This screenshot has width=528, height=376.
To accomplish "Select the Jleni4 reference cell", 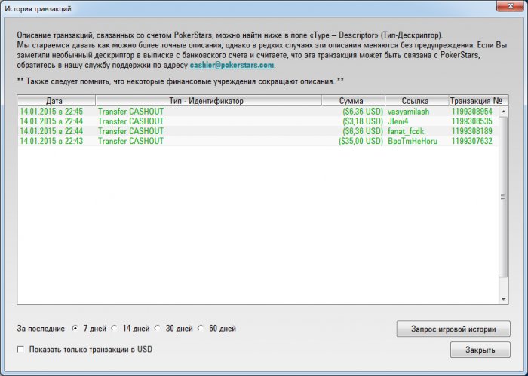I will (x=398, y=121).
